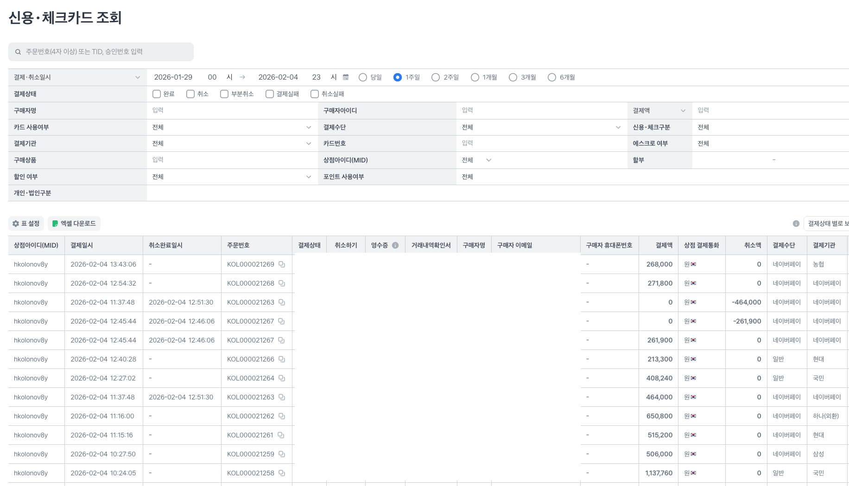Check the 부분취소 payment status box

[224, 94]
